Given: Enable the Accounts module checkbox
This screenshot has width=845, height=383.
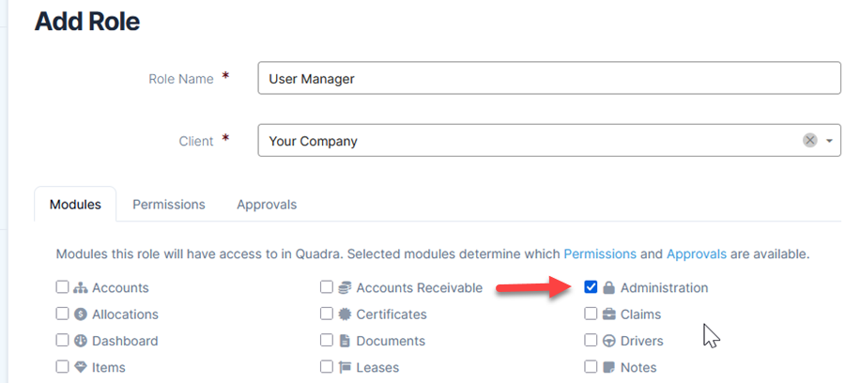Looking at the screenshot, I should (63, 287).
